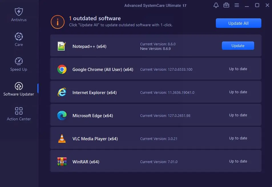This screenshot has width=272, height=187.
Task: Select the Google Chrome (All User) row name
Action: pyautogui.click(x=103, y=69)
